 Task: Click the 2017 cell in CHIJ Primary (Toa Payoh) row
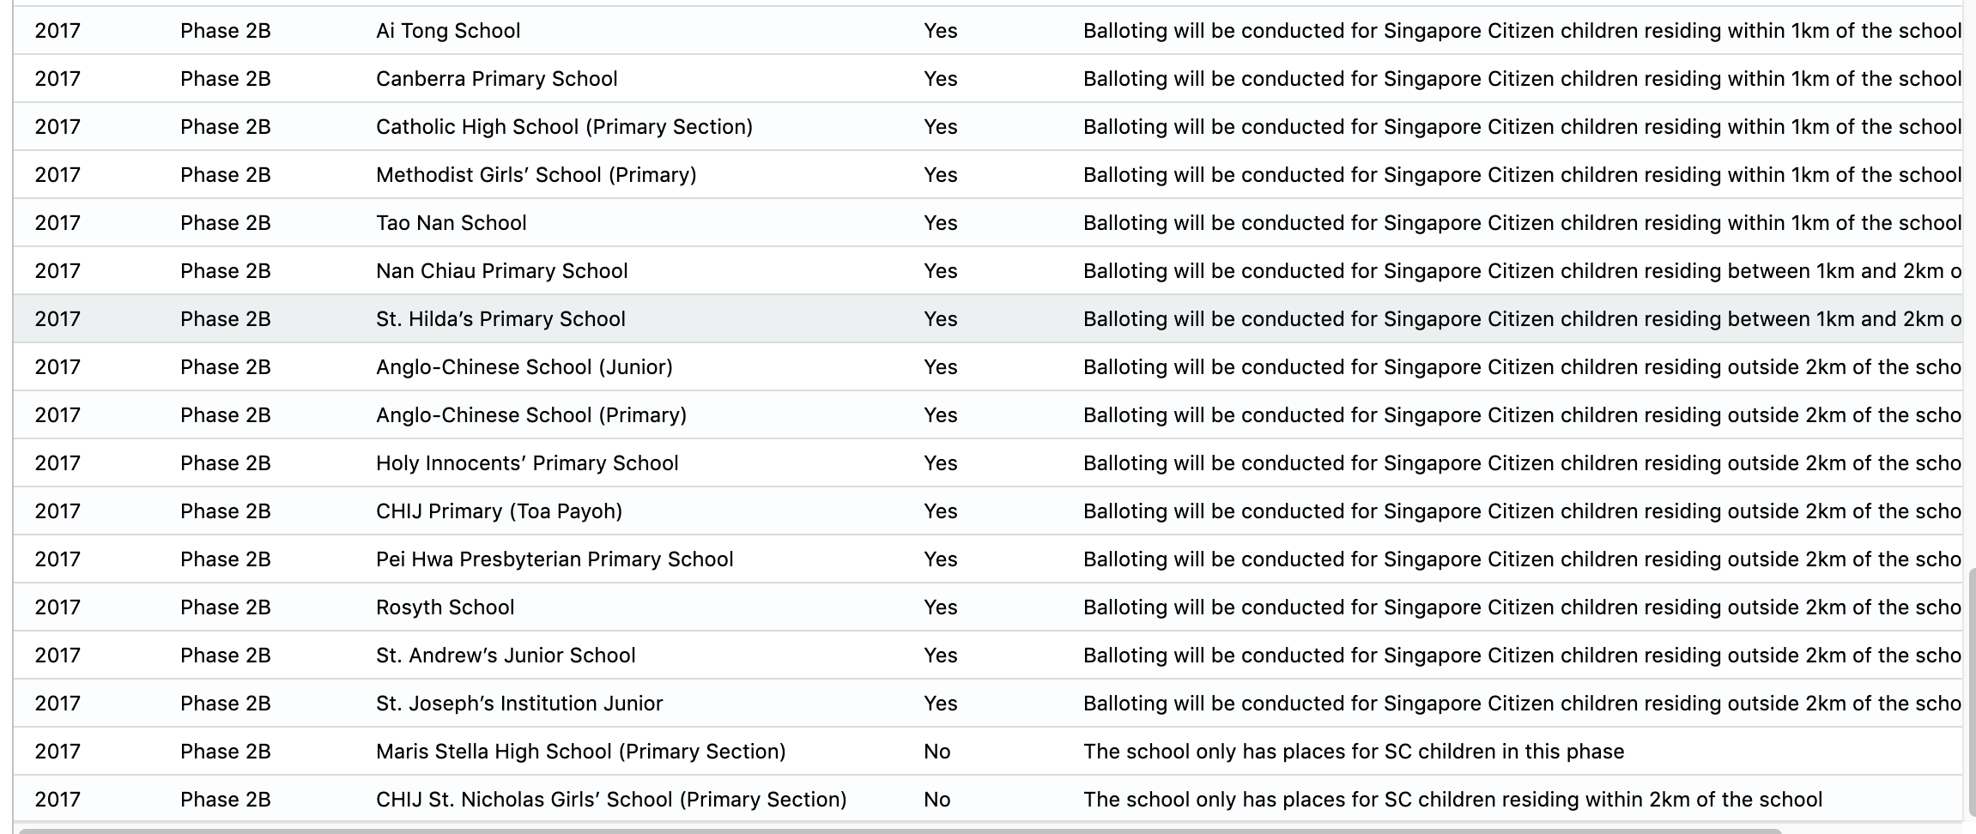coord(58,511)
